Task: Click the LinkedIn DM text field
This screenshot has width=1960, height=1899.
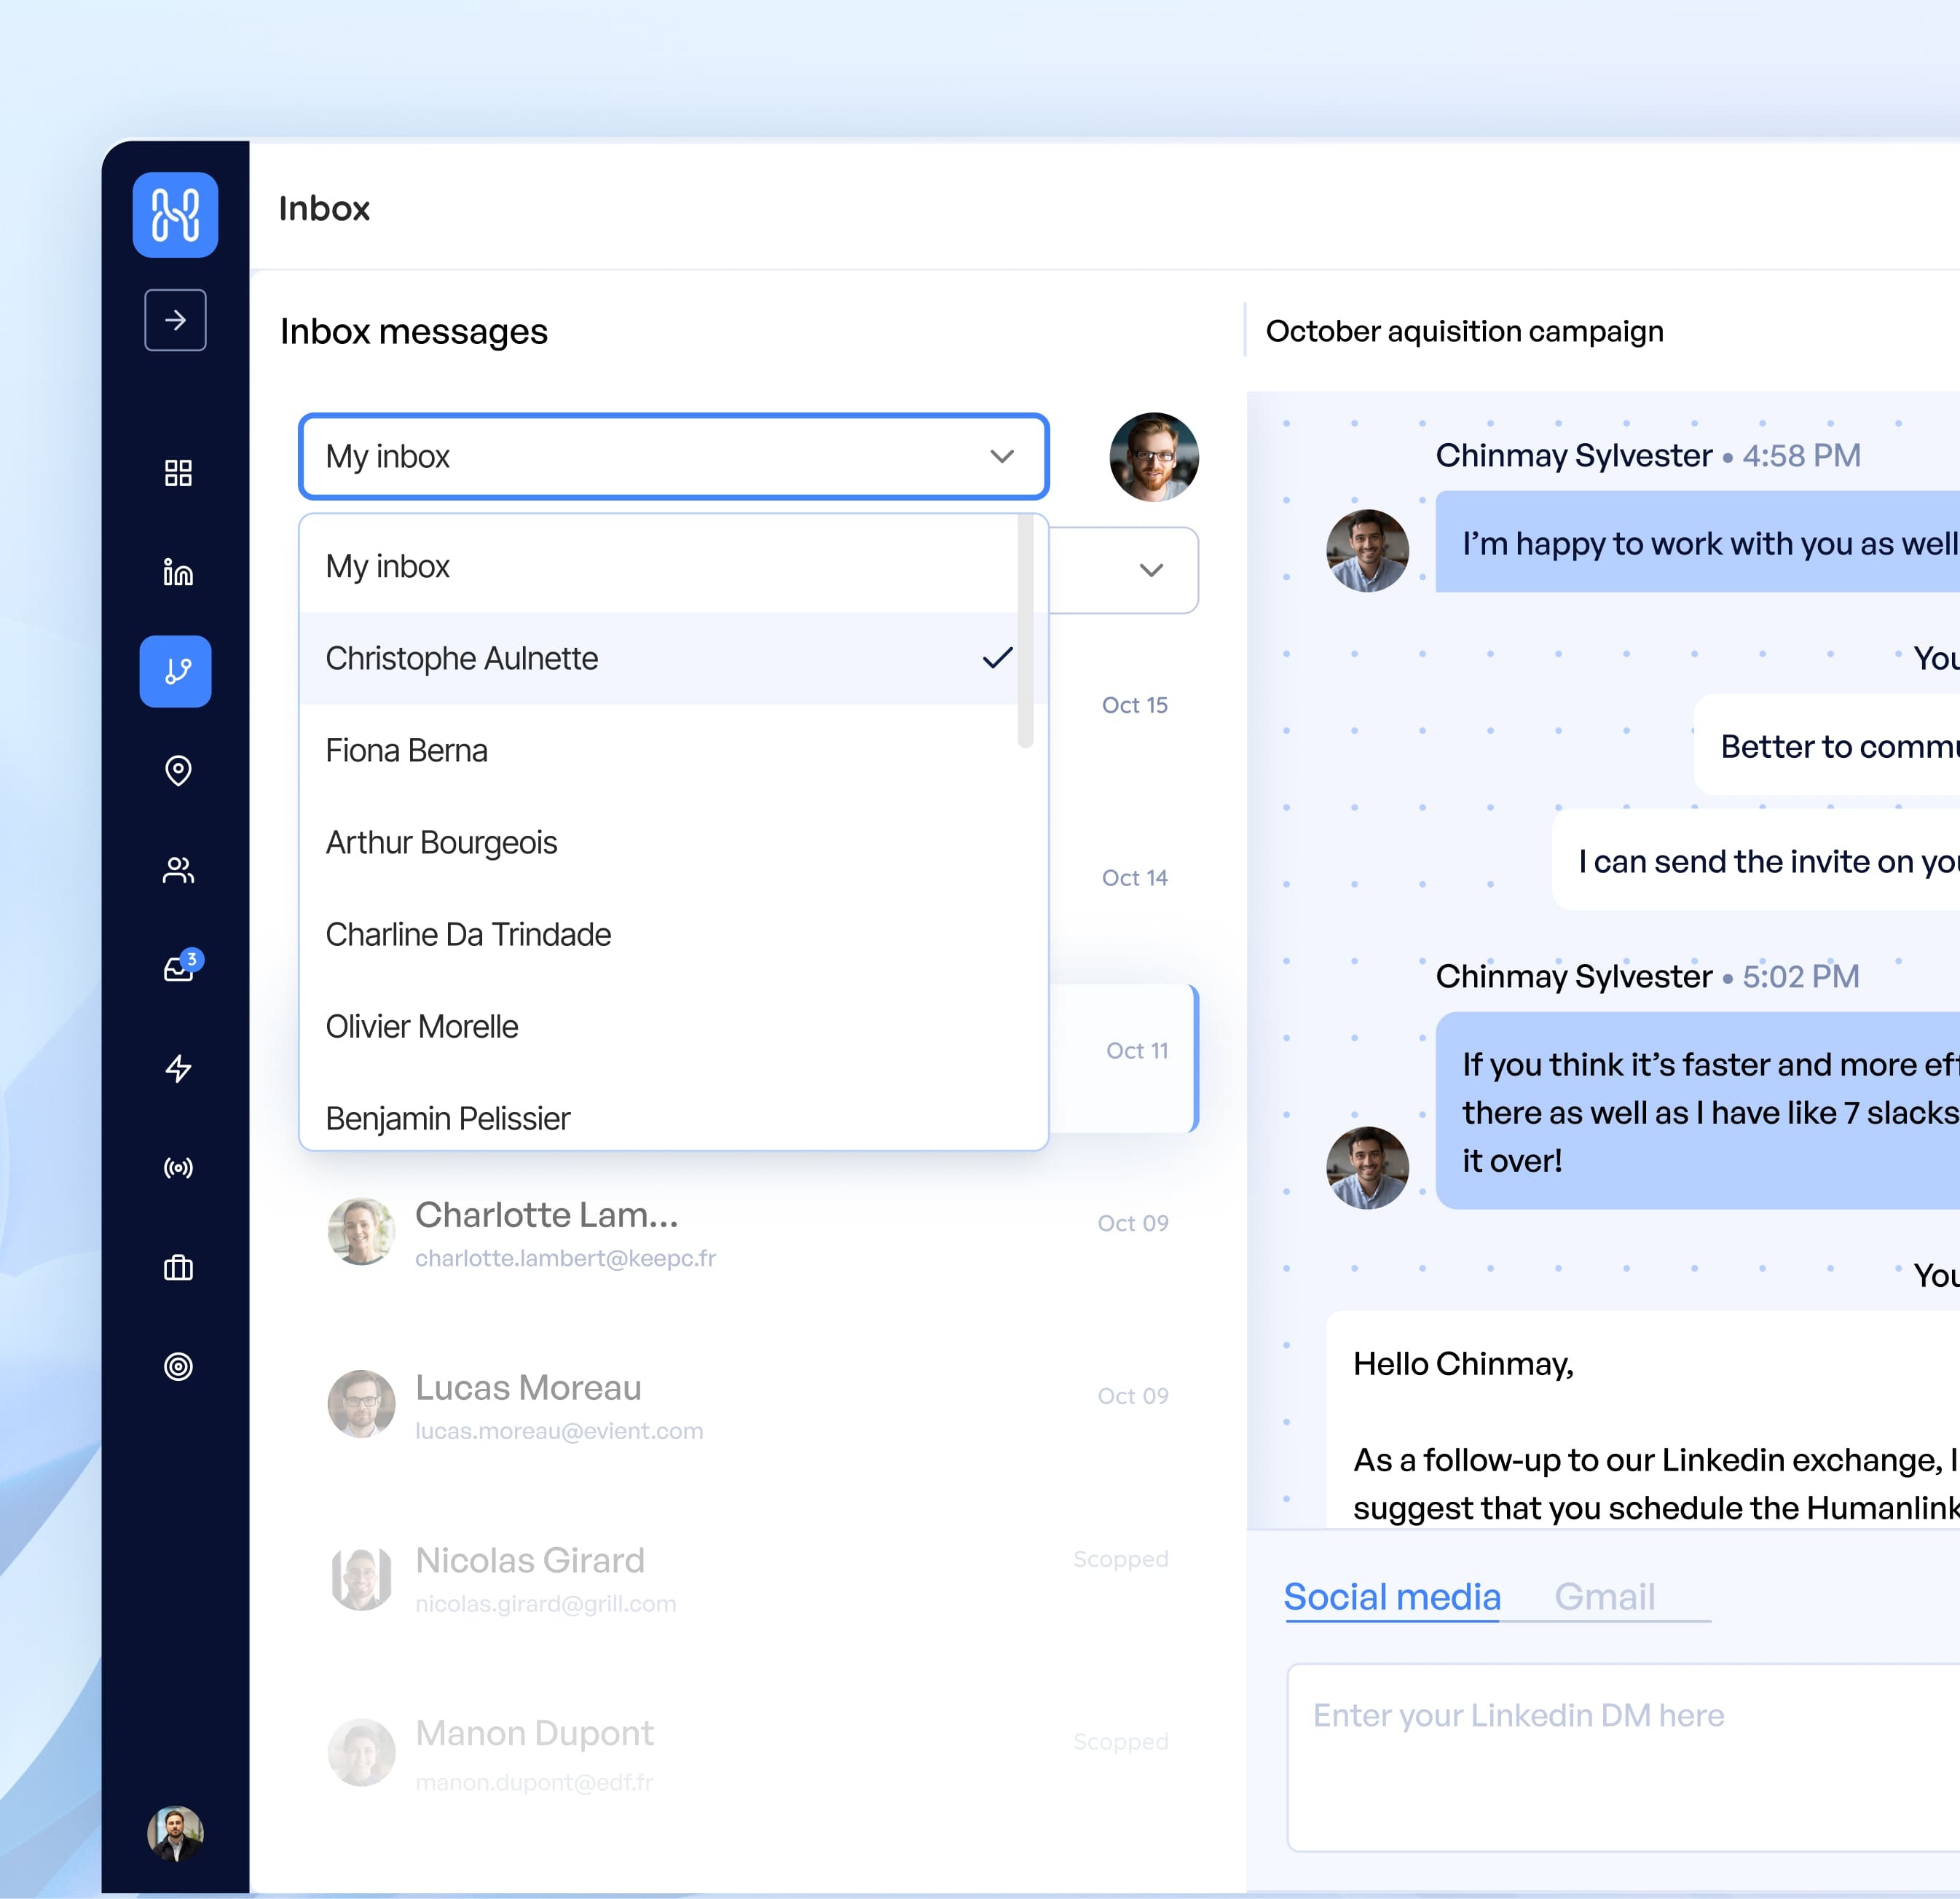Action: pyautogui.click(x=1620, y=1756)
